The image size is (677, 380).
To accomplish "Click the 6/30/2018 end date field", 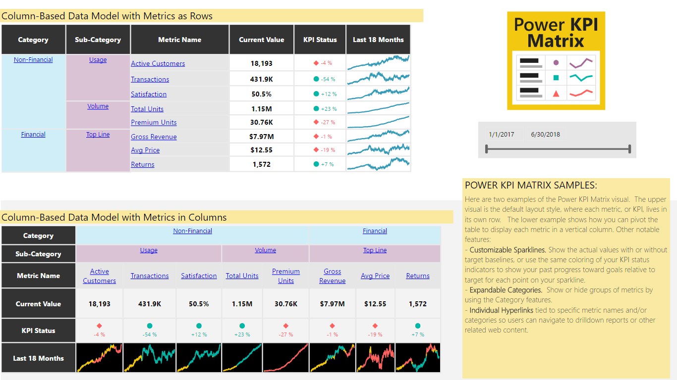I will pyautogui.click(x=545, y=135).
